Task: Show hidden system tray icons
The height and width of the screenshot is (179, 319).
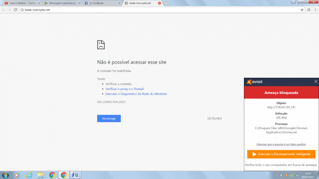Action: (276, 176)
